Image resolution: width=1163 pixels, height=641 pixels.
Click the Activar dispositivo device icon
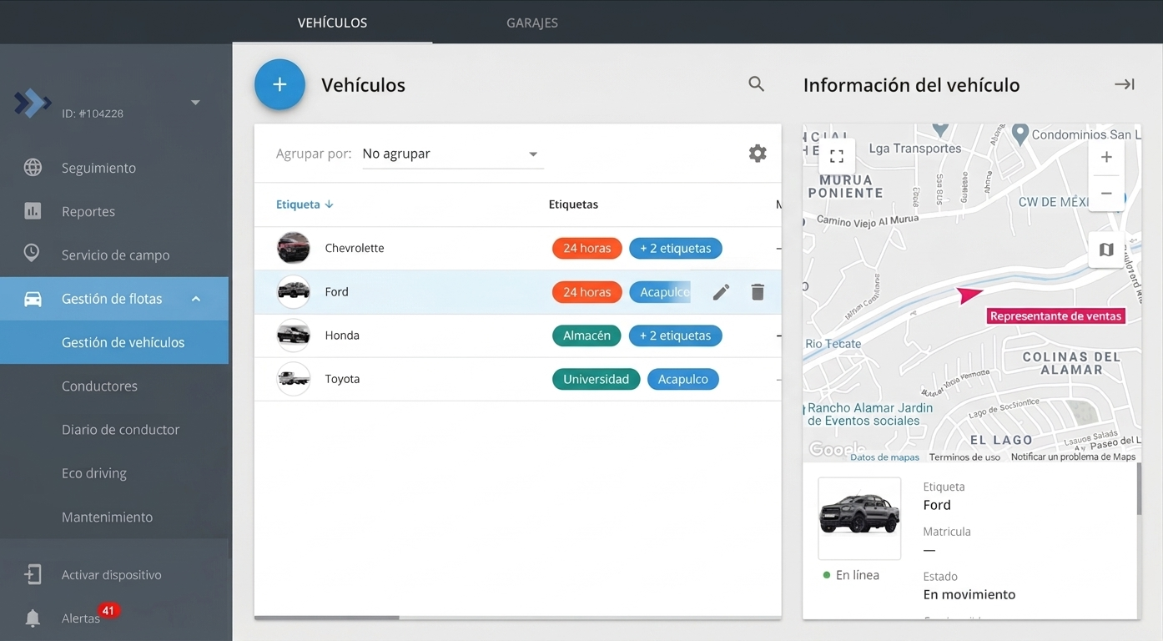pos(33,574)
